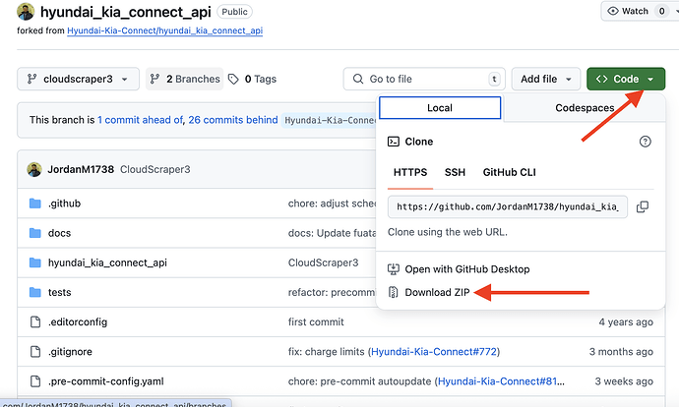
Task: Open the .editorconfig file
Action: pos(78,322)
